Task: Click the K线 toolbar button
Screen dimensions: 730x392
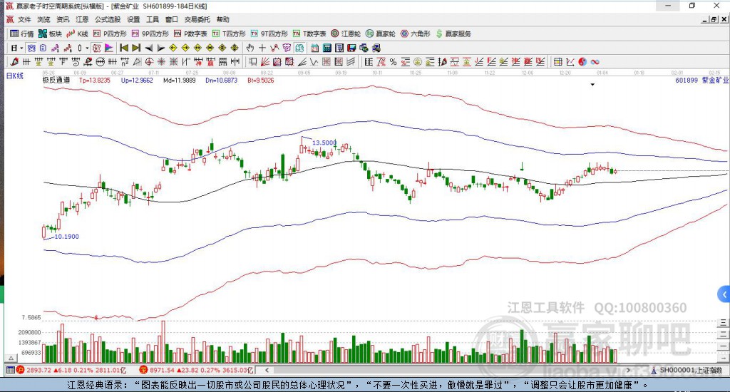Action: [77, 33]
